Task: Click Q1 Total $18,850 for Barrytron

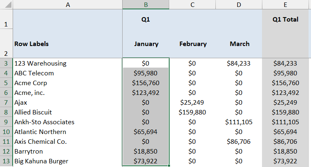Action: (285, 152)
